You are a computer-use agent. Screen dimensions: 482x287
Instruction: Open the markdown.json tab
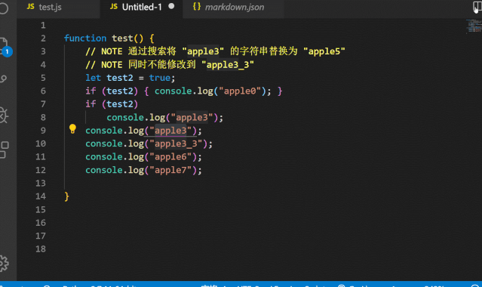(233, 8)
